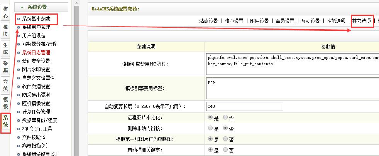Screen dimensions: 379x156
Task: Open 防采集串混淆 menu entry
Action: tap(36, 95)
